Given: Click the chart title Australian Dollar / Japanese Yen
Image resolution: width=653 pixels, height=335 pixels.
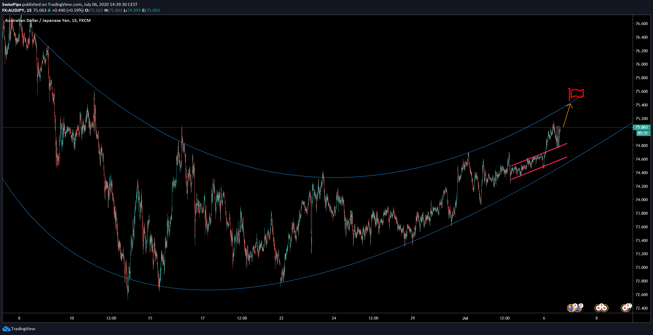Looking at the screenshot, I should click(x=38, y=20).
